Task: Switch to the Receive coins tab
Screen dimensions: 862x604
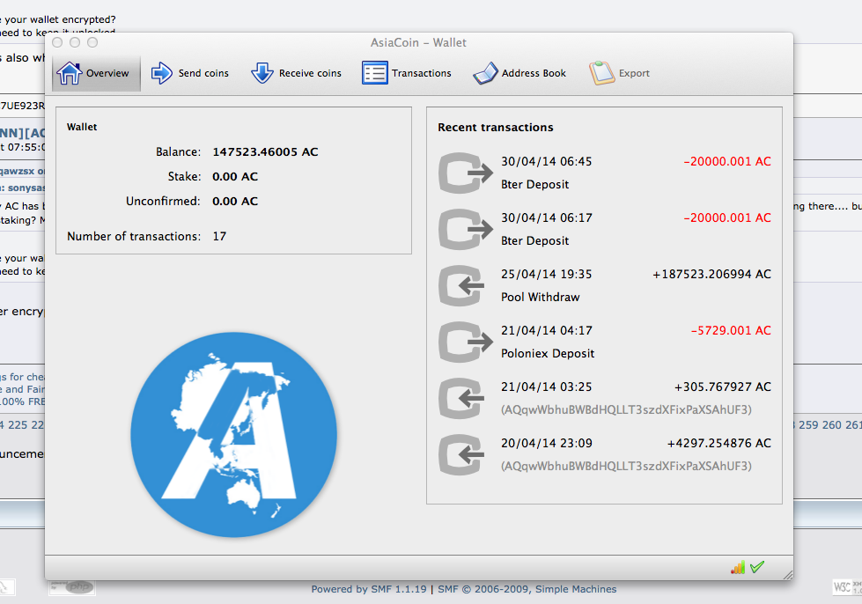Action: click(297, 73)
